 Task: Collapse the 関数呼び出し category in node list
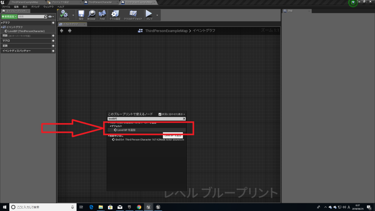108,136
